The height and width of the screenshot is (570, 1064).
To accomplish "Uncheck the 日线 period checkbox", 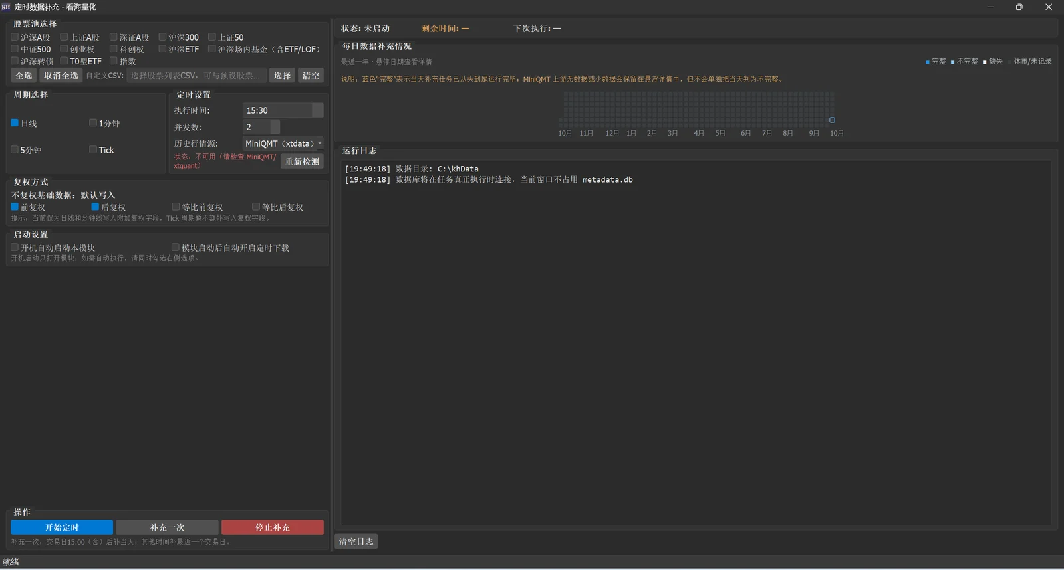I will click(x=15, y=123).
